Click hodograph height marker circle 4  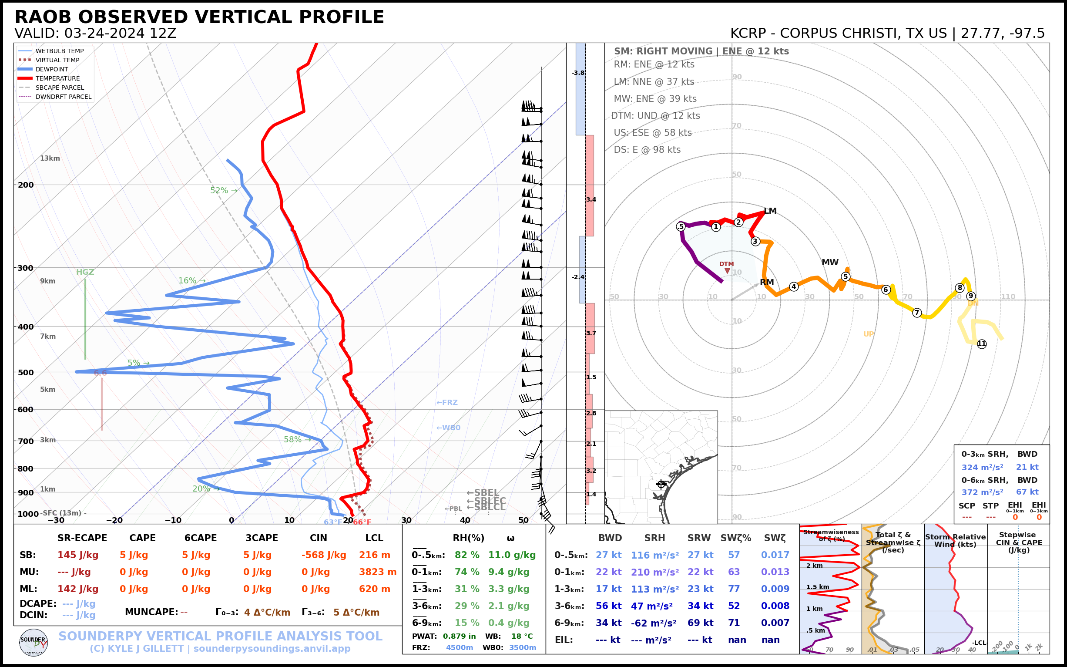[x=794, y=287]
